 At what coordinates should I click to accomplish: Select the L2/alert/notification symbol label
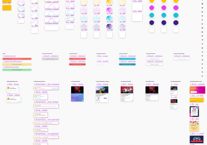click(x=12, y=62)
